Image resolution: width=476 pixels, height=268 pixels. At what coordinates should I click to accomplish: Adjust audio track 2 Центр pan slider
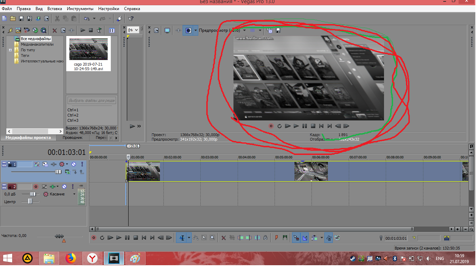click(30, 201)
